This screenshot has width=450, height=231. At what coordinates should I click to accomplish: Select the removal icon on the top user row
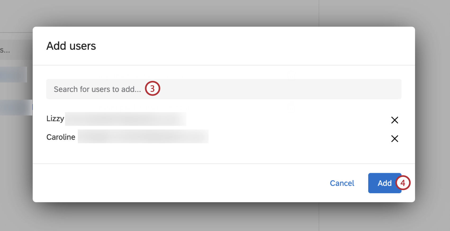(394, 120)
